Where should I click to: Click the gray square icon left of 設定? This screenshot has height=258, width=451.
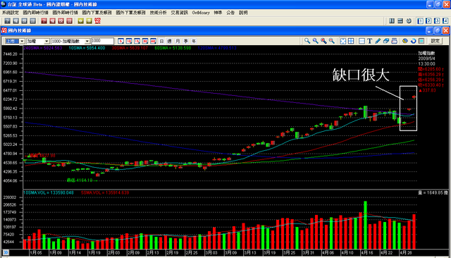421,41
